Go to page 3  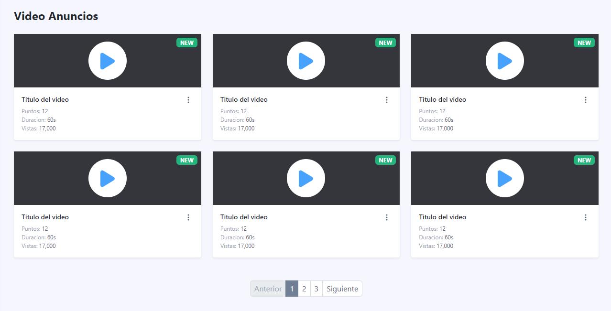[x=316, y=289]
